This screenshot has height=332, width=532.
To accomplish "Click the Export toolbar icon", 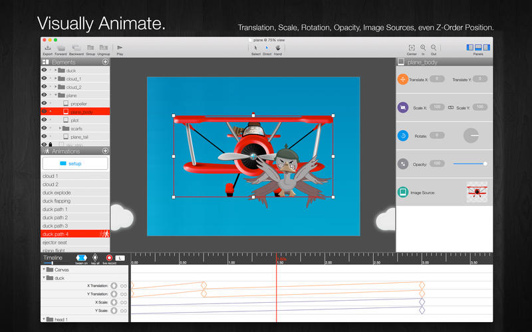I will [47, 48].
